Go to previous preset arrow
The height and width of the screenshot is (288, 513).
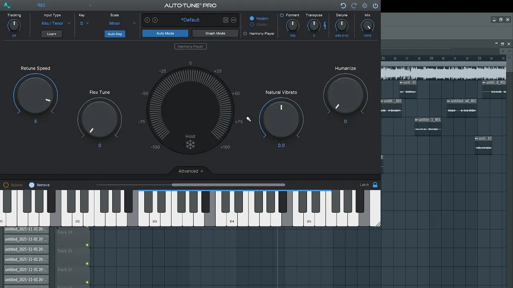pos(147,20)
